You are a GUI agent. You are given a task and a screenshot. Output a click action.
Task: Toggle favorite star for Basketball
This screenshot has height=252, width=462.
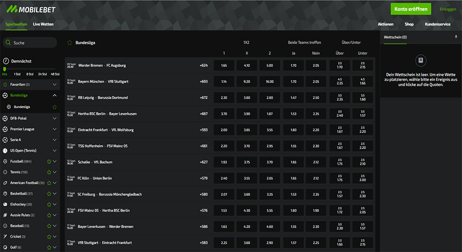tap(49, 193)
